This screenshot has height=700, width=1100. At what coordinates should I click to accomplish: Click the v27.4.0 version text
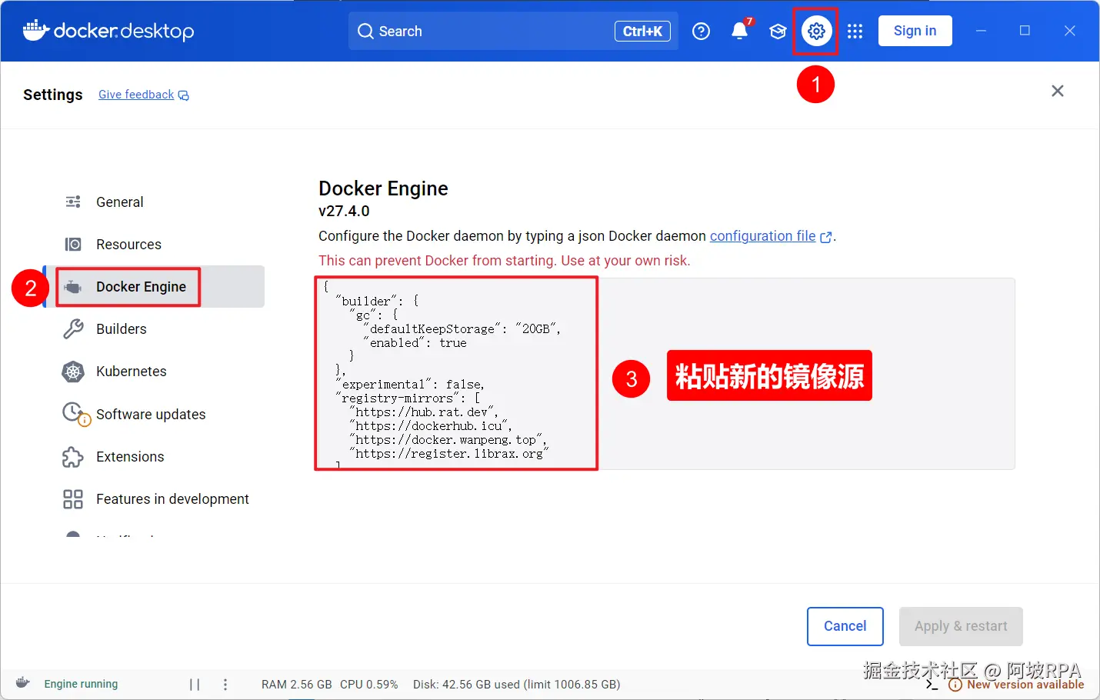pyautogui.click(x=344, y=211)
